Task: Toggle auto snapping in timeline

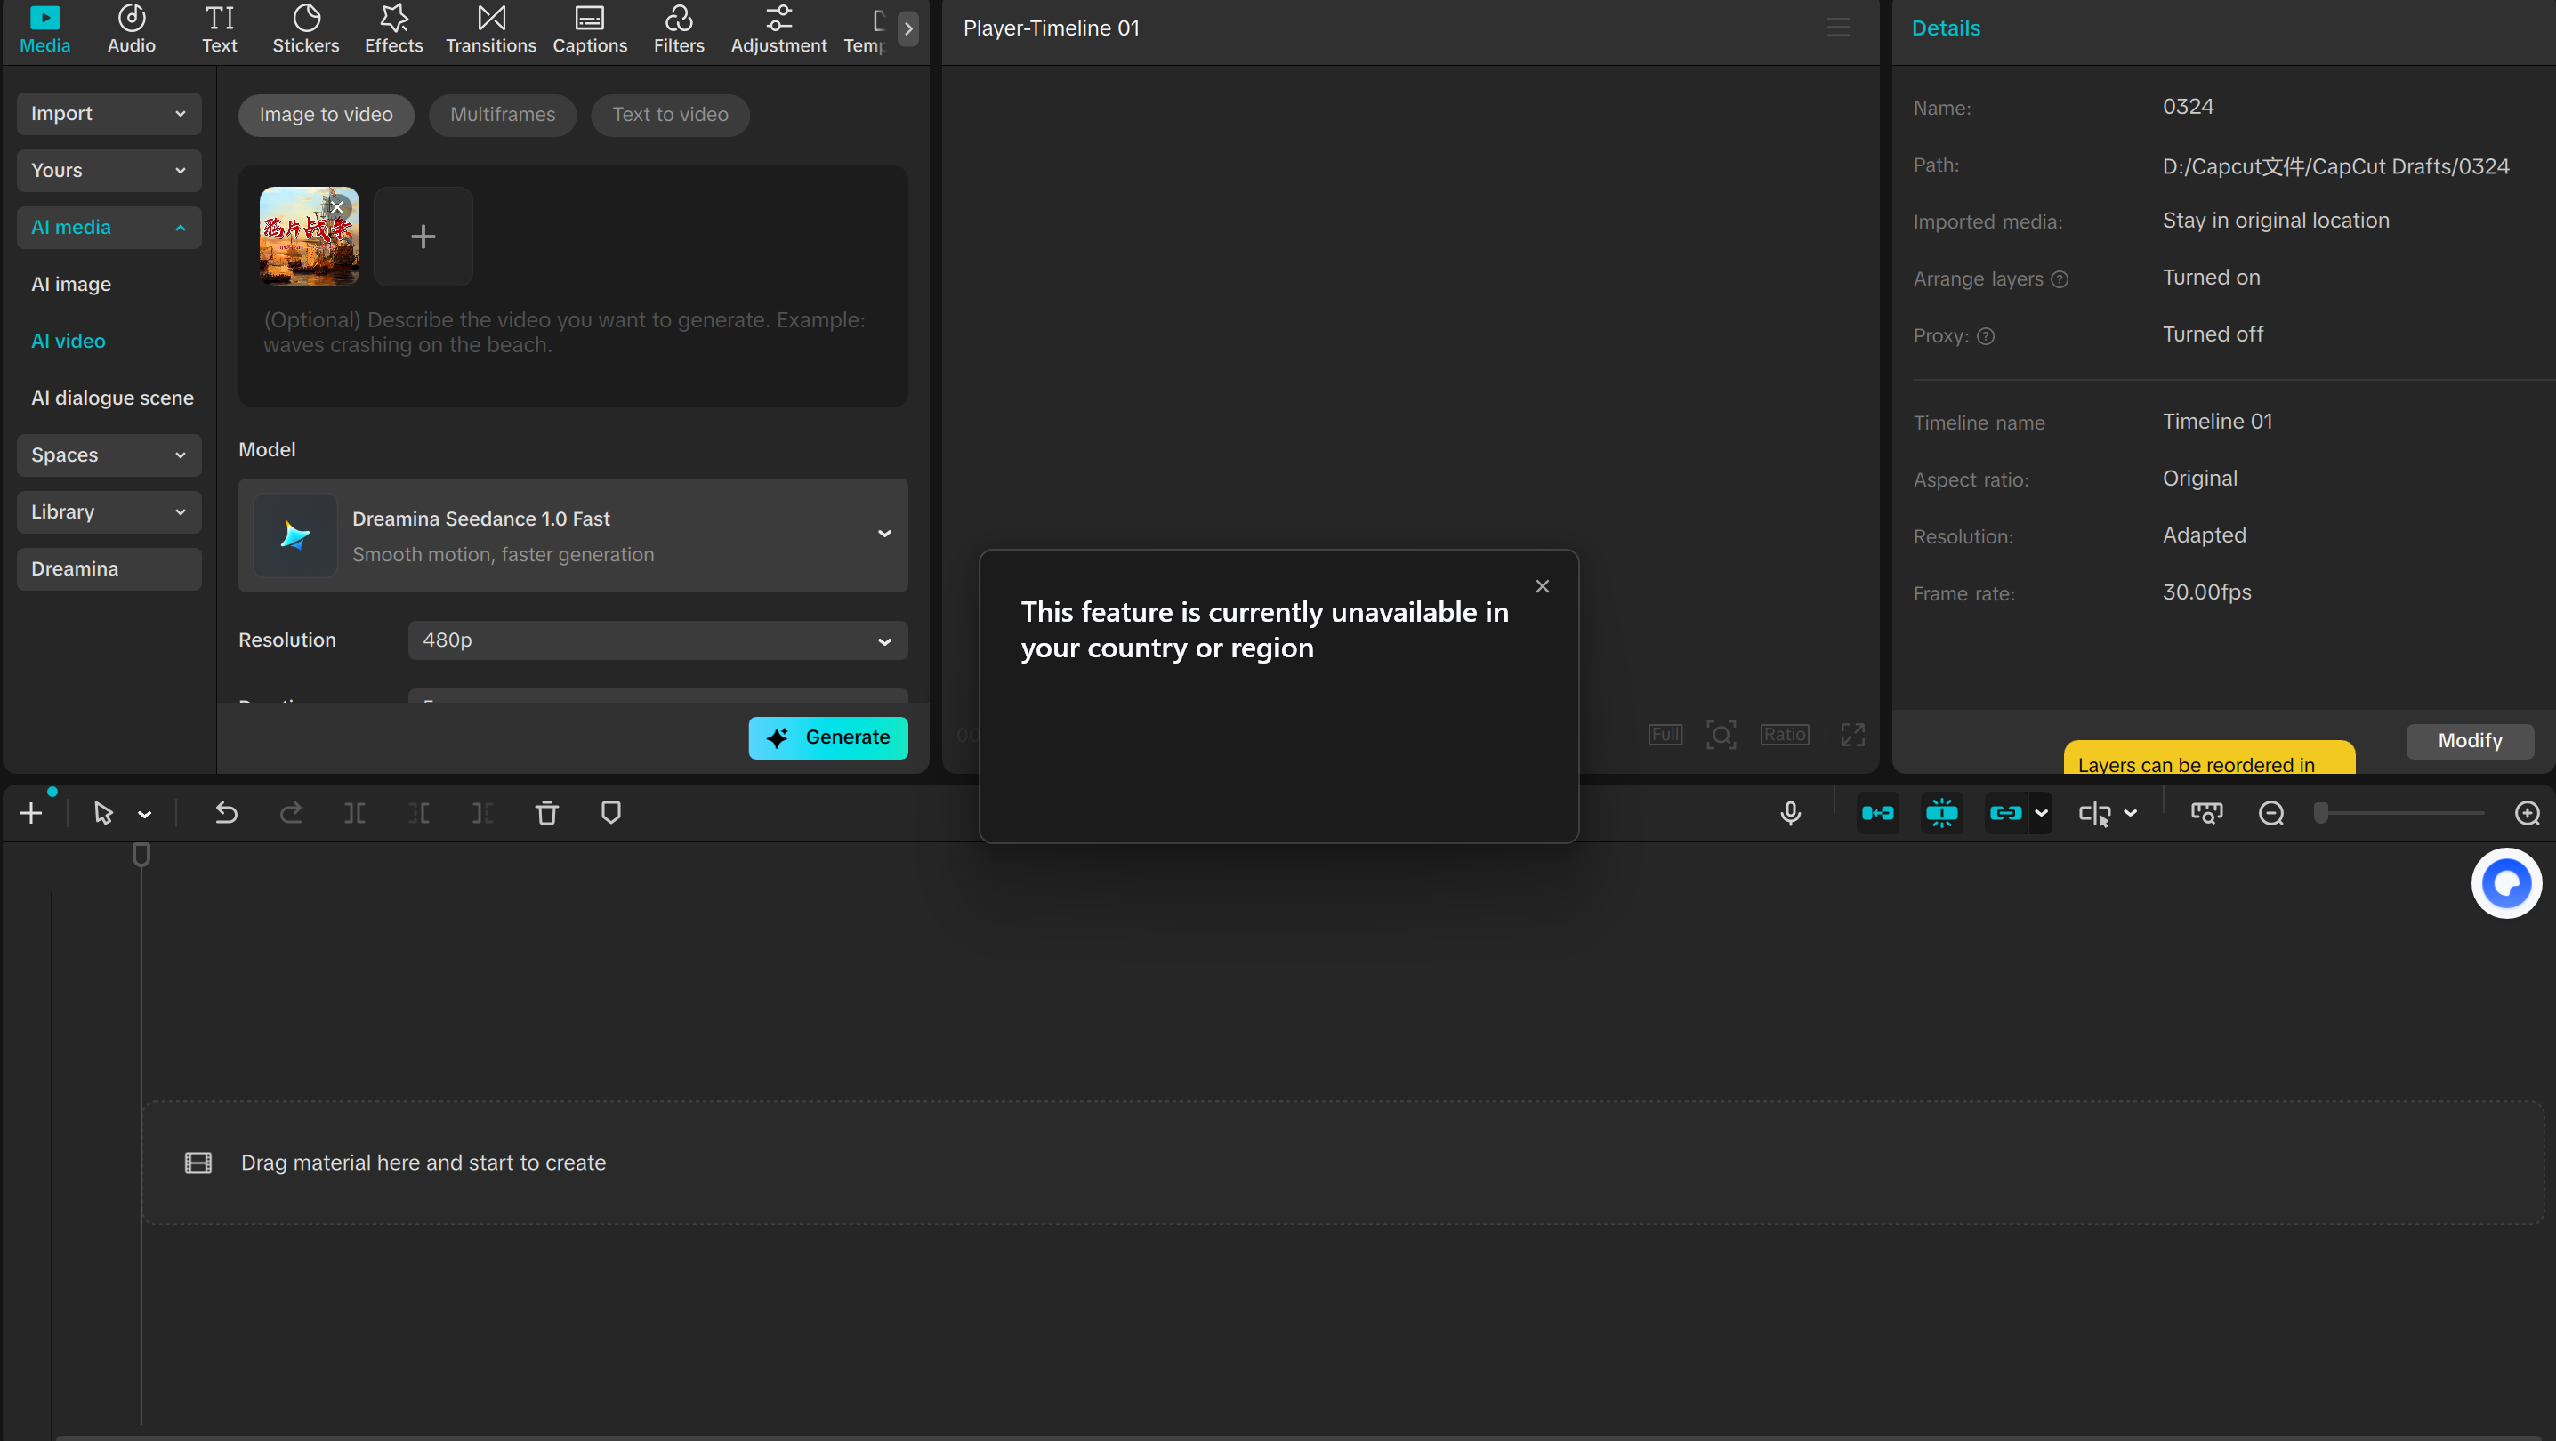Action: point(1941,813)
